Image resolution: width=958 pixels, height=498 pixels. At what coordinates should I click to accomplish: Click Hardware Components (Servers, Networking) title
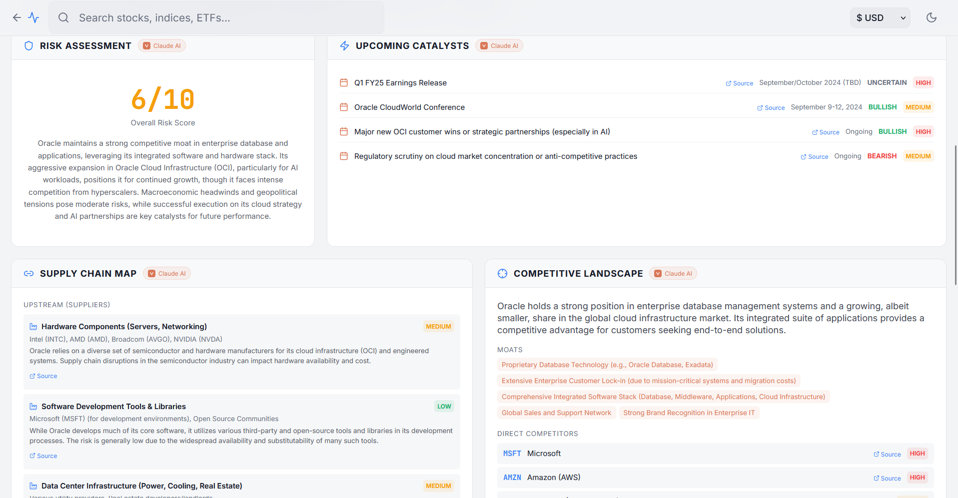coord(124,327)
